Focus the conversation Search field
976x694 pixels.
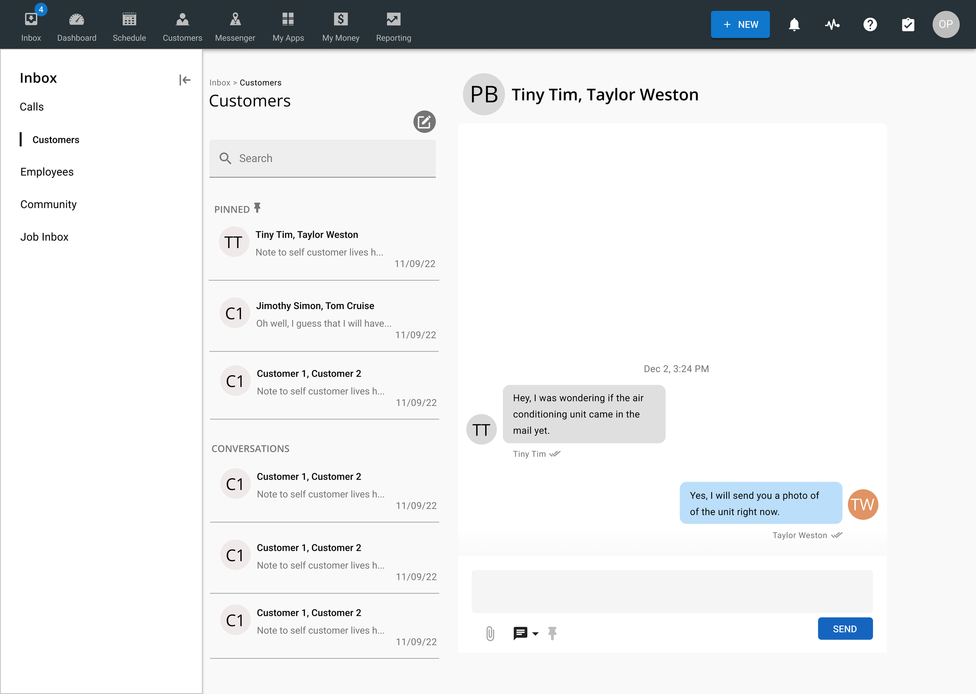click(322, 158)
